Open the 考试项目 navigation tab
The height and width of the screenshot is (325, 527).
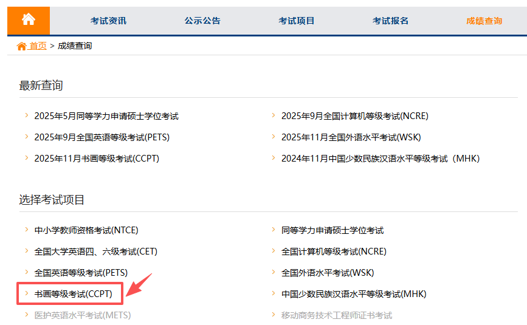297,21
